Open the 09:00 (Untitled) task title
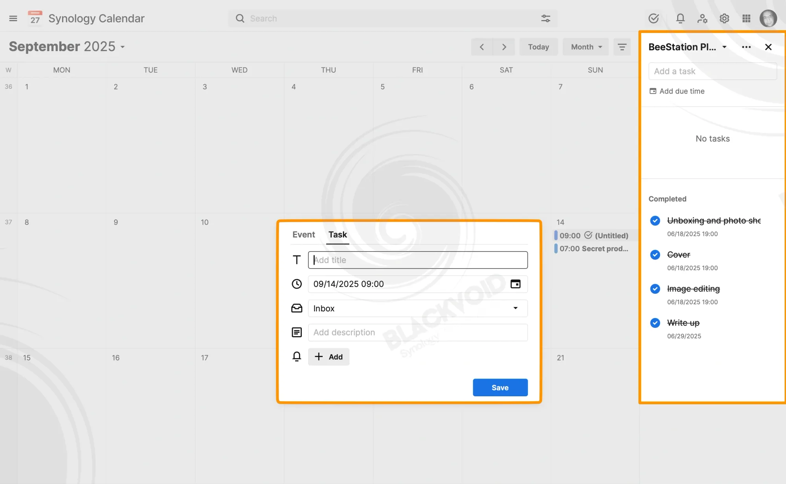This screenshot has width=786, height=484. click(612, 236)
